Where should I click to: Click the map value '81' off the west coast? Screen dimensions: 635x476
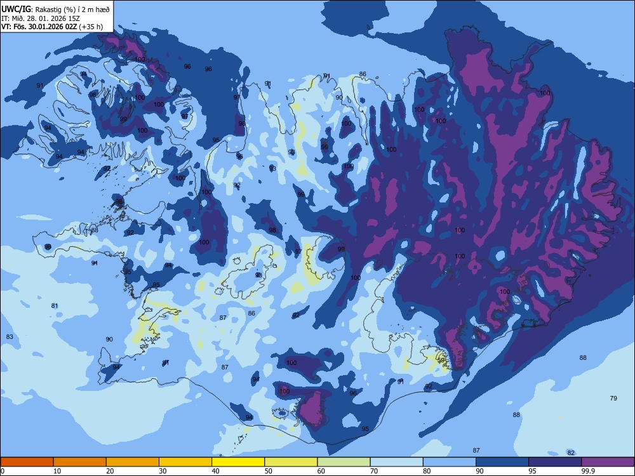point(55,306)
